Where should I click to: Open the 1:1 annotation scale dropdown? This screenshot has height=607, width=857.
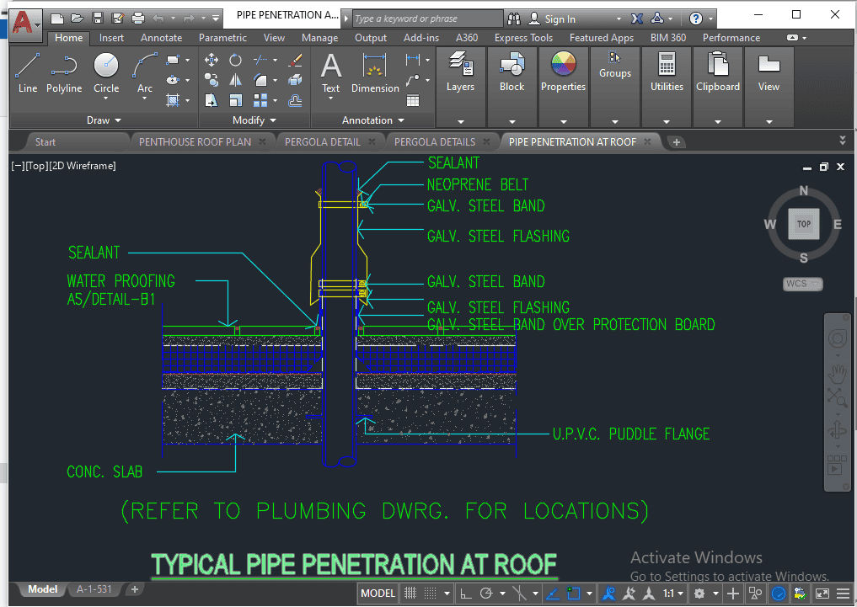672,594
